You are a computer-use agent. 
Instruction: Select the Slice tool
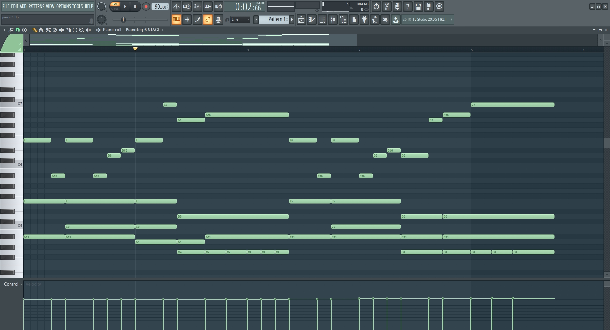click(68, 30)
